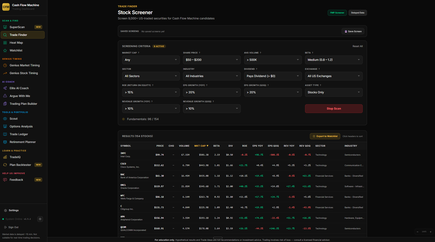This screenshot has width=435, height=242.
Task: Open the Asset Type Stocks Only dropdown
Action: (334, 92)
